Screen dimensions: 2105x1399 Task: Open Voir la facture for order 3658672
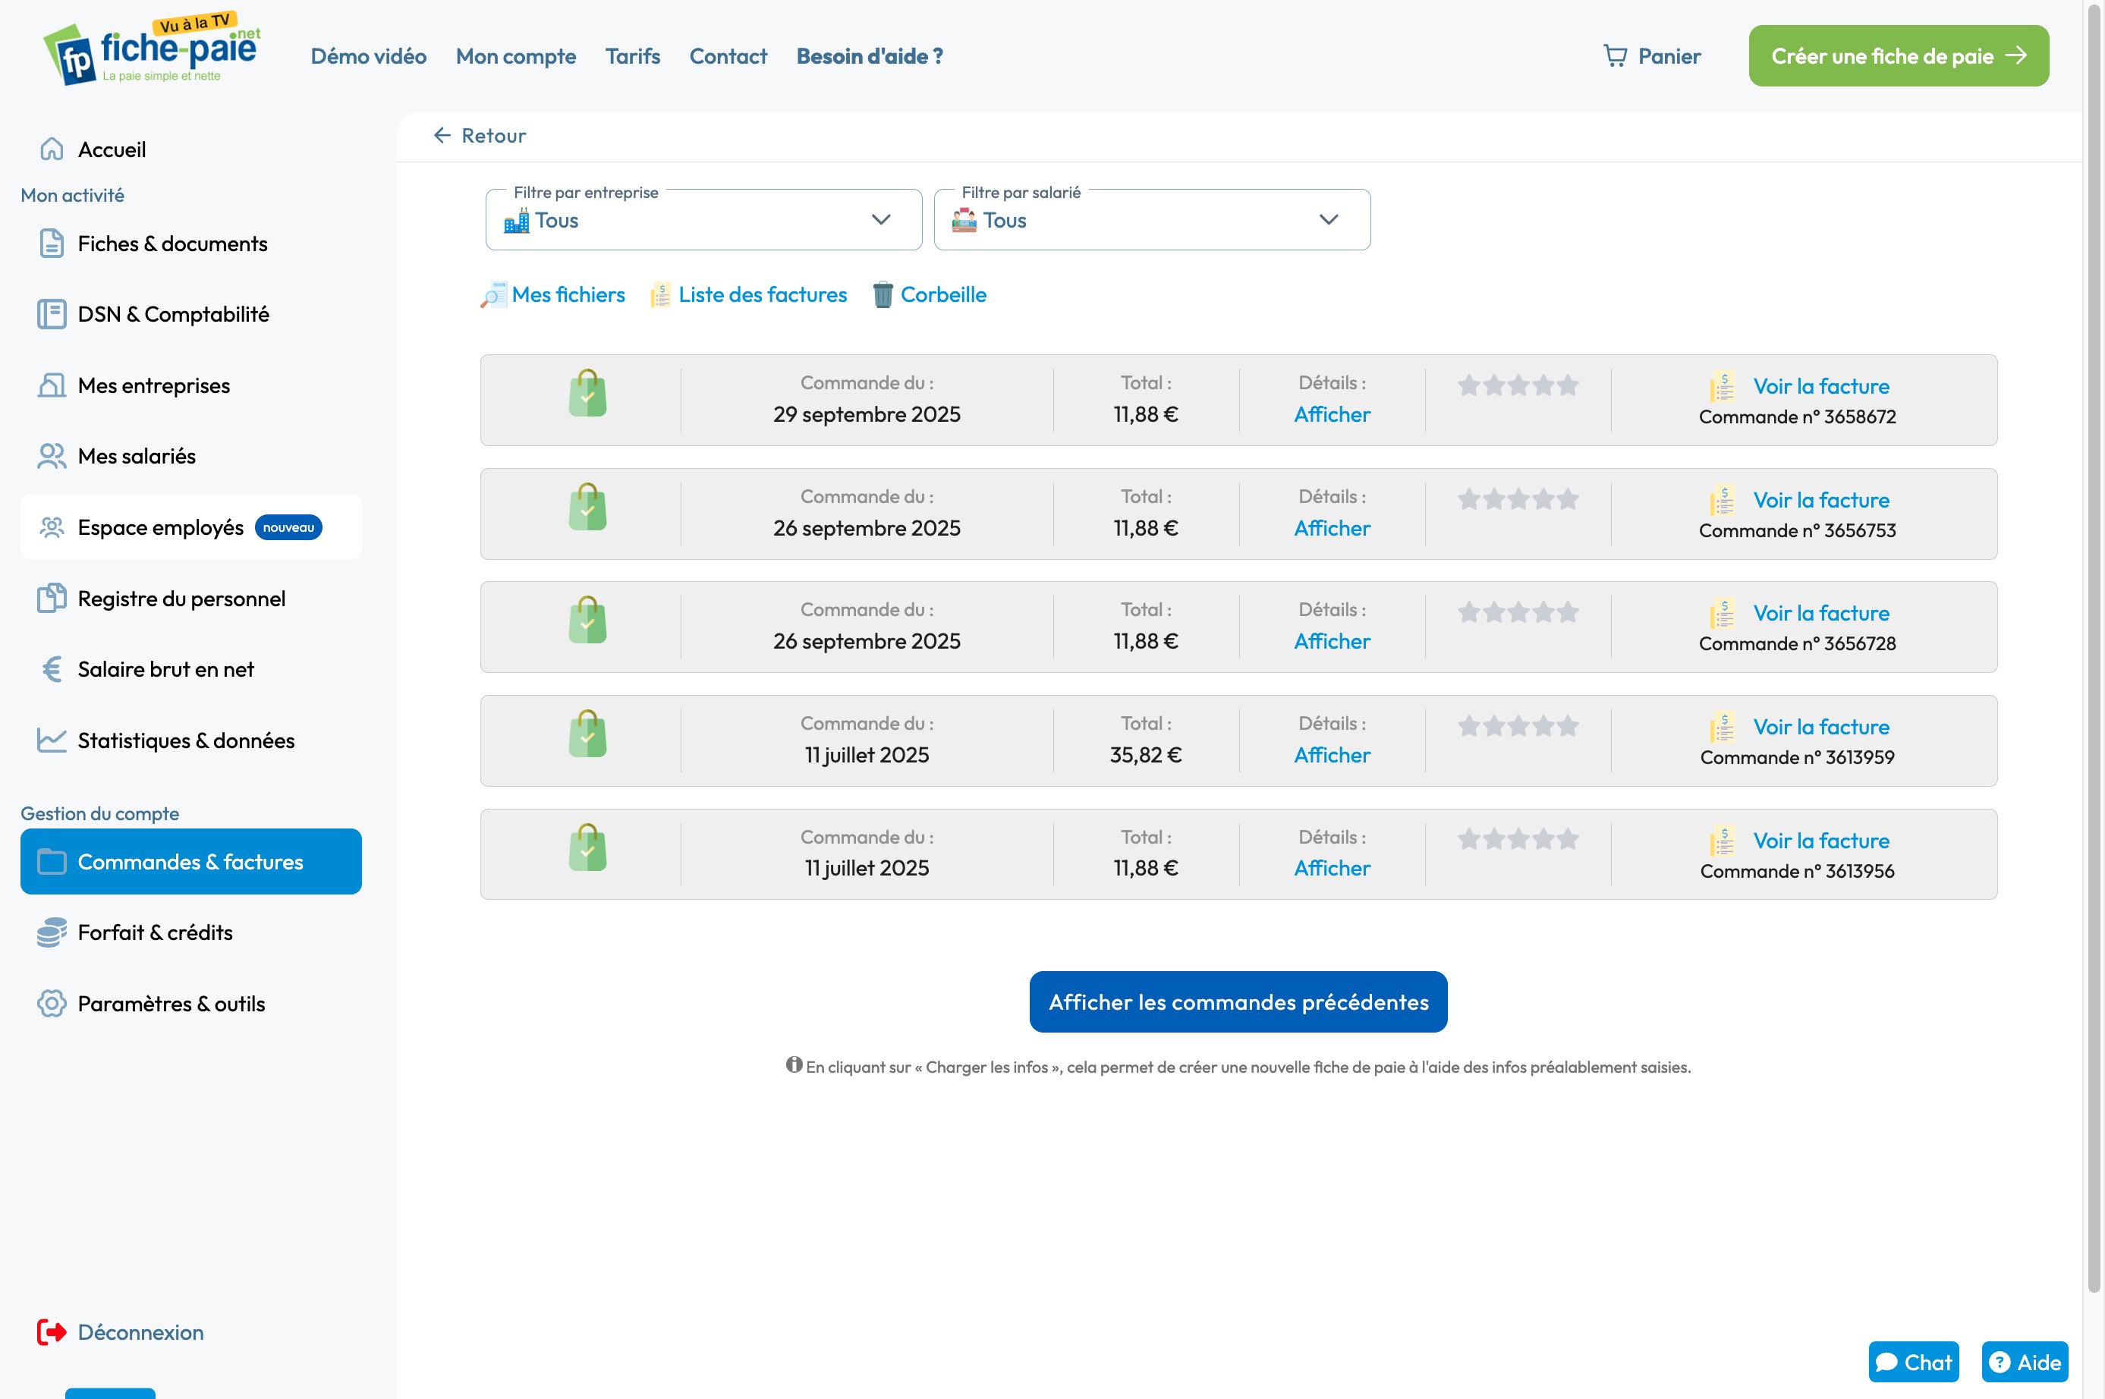(1820, 386)
